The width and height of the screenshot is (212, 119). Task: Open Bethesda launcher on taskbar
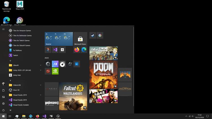[51, 116]
